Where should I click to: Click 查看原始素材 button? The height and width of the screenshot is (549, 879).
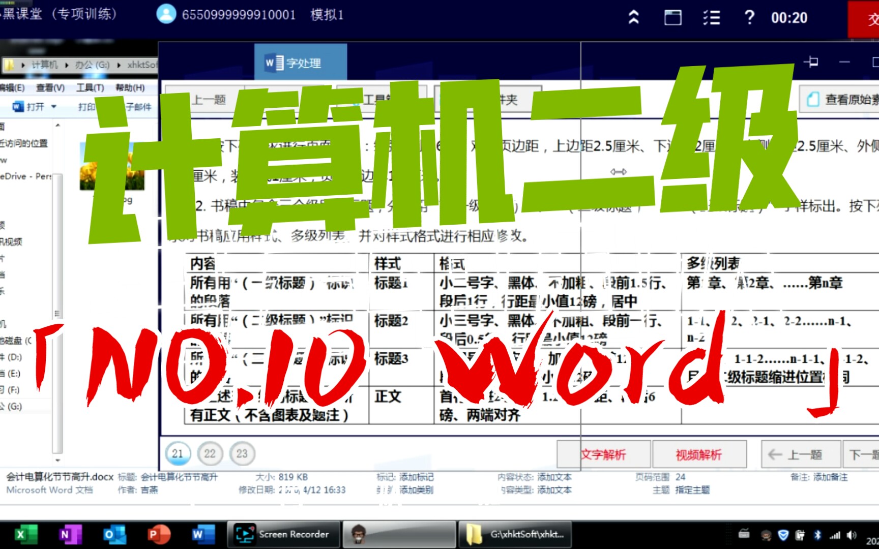point(840,99)
